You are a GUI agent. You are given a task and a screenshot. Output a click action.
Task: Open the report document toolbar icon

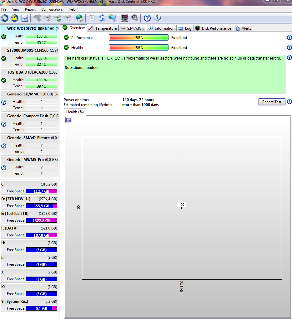[x=92, y=18]
